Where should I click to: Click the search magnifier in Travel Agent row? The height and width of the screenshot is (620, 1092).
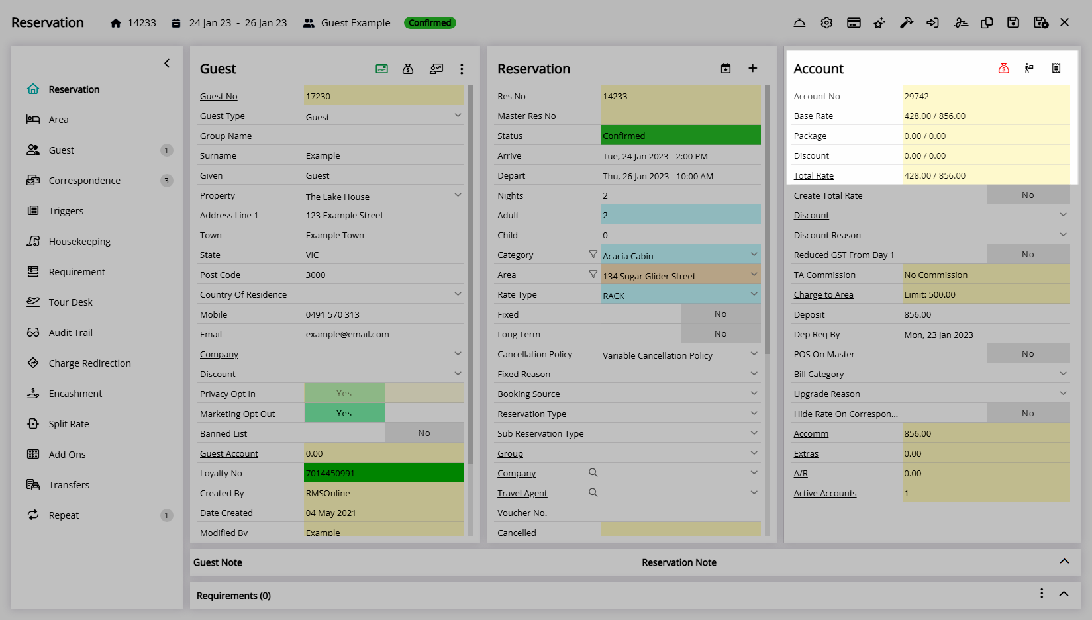tap(593, 492)
